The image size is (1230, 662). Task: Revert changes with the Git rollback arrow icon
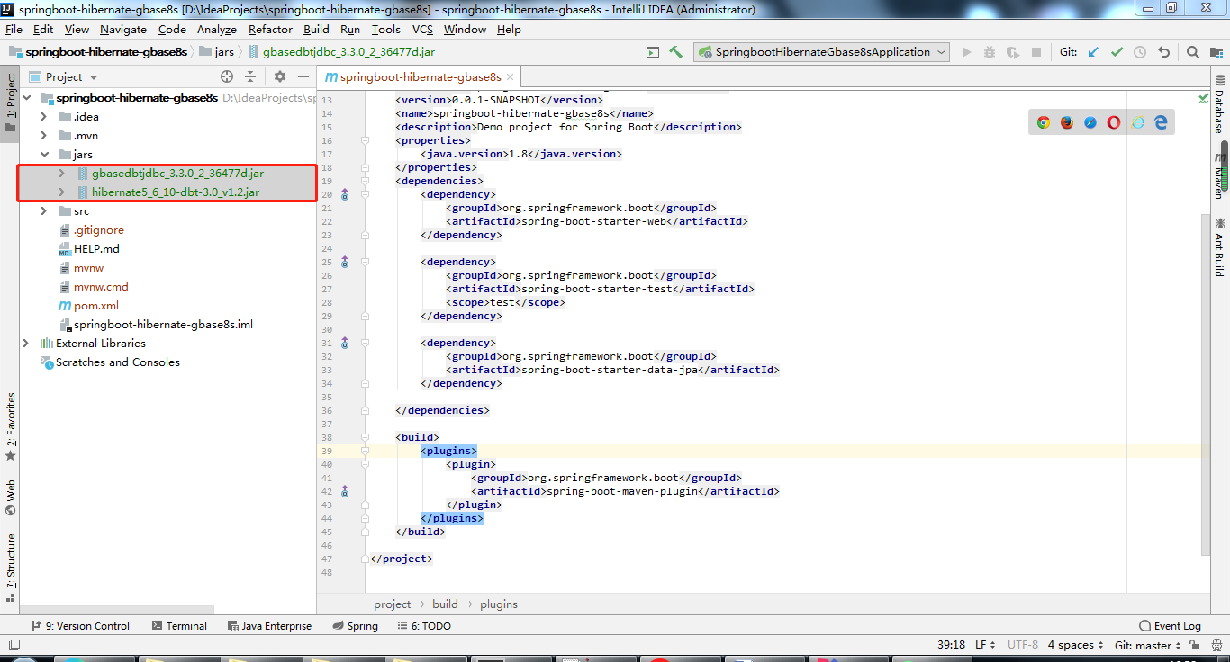1162,52
